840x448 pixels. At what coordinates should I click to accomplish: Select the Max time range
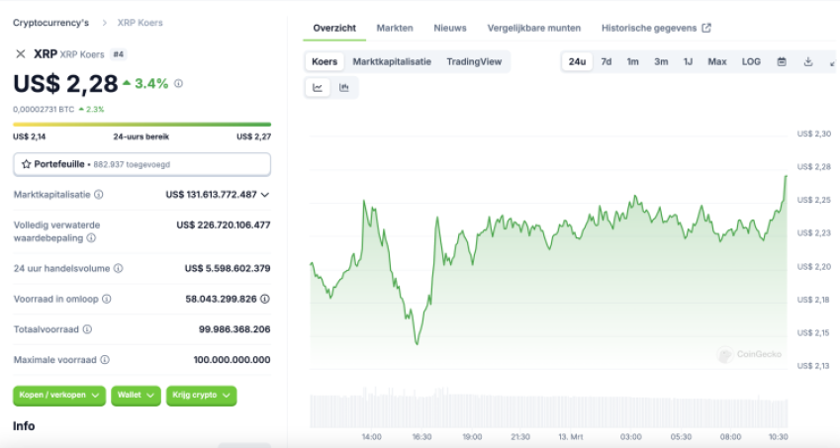pyautogui.click(x=716, y=62)
